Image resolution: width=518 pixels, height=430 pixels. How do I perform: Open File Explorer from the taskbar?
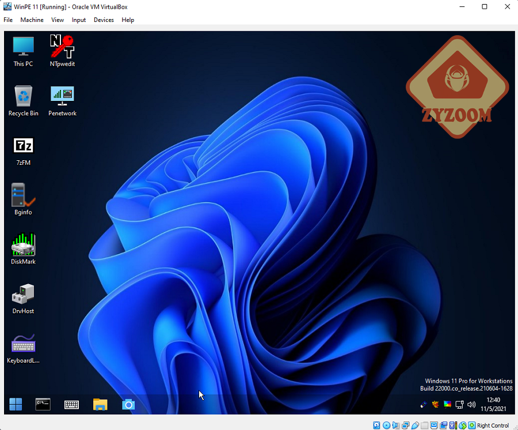pyautogui.click(x=100, y=404)
